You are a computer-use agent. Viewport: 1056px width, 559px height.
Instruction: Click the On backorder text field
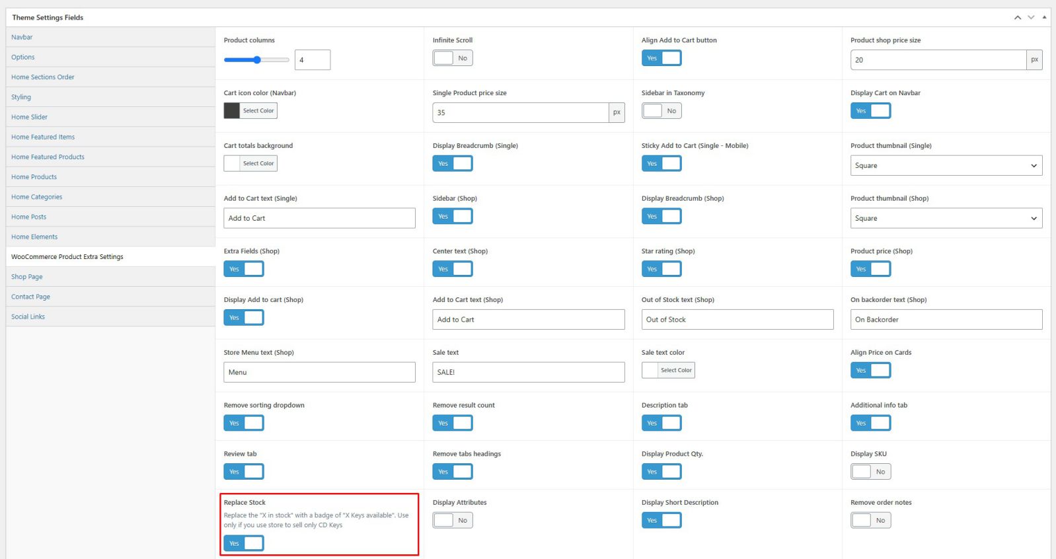(946, 319)
